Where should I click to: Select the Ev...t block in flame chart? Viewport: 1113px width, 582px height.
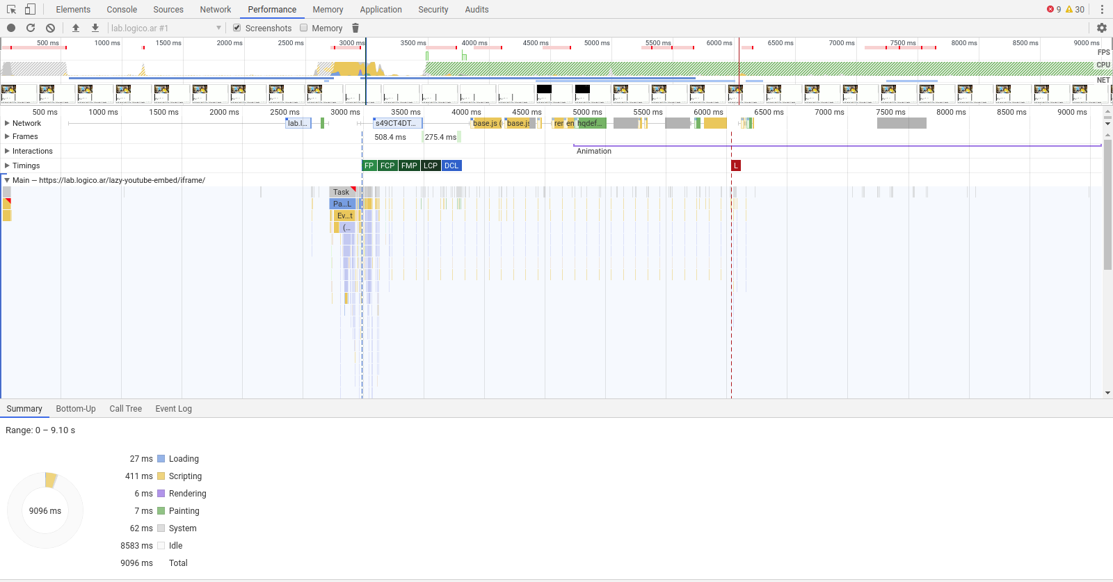(345, 216)
